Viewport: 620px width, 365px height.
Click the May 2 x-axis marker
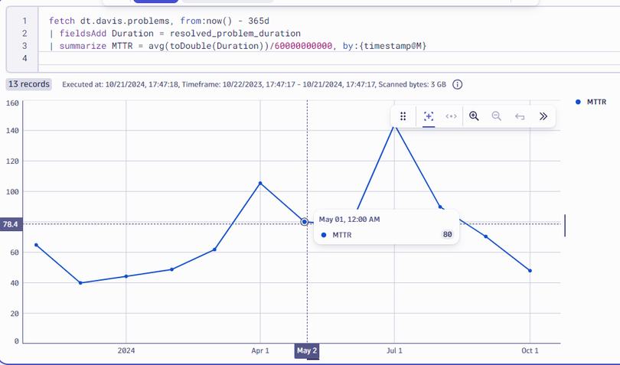(x=307, y=350)
